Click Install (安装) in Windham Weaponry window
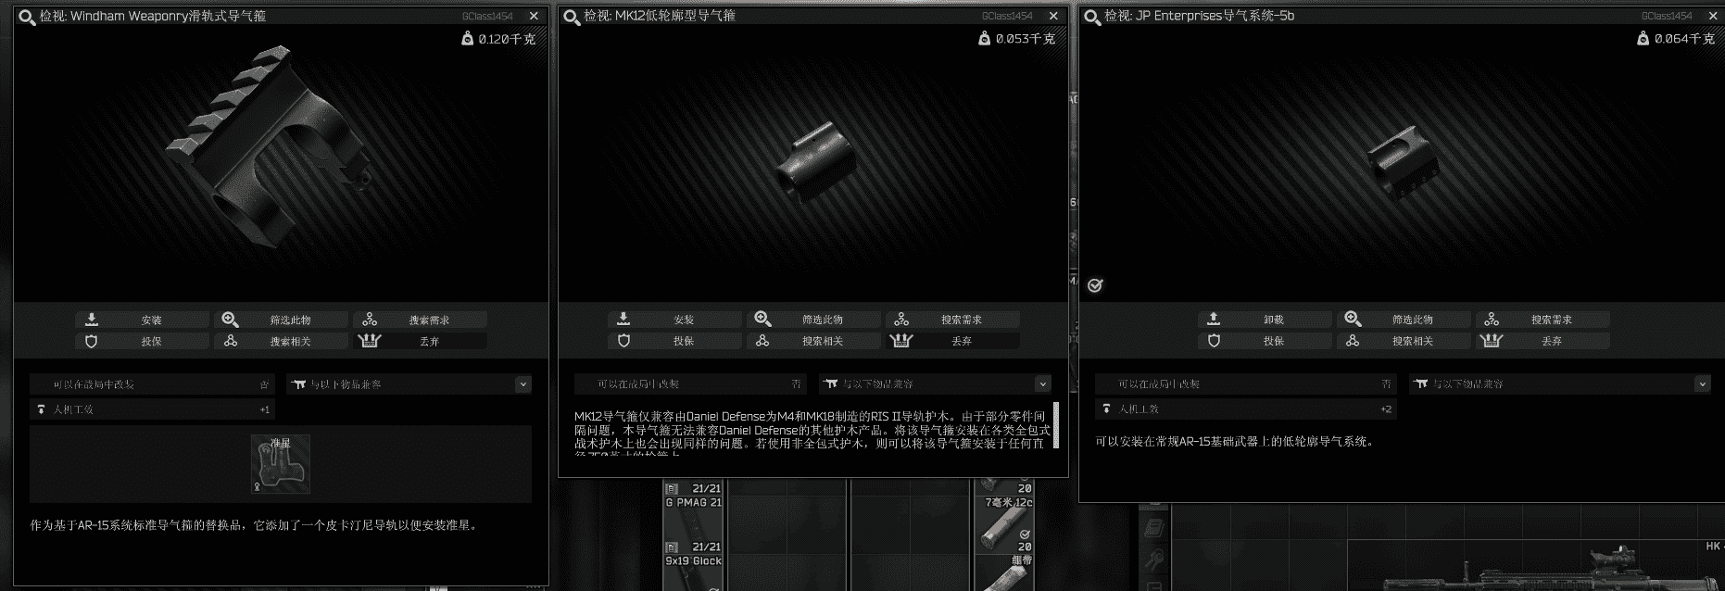 tap(142, 320)
